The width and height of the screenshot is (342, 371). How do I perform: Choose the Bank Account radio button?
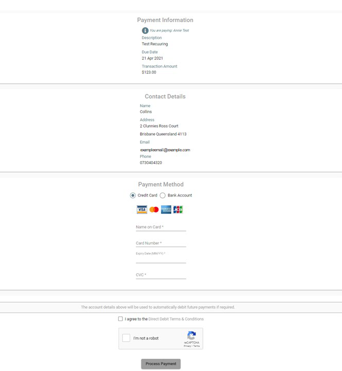point(163,196)
